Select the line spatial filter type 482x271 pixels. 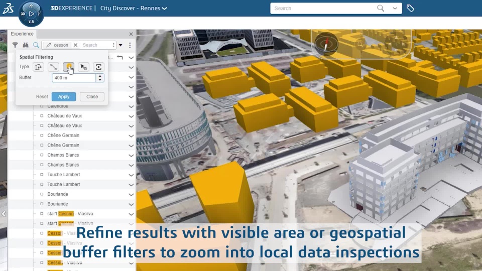pos(54,67)
